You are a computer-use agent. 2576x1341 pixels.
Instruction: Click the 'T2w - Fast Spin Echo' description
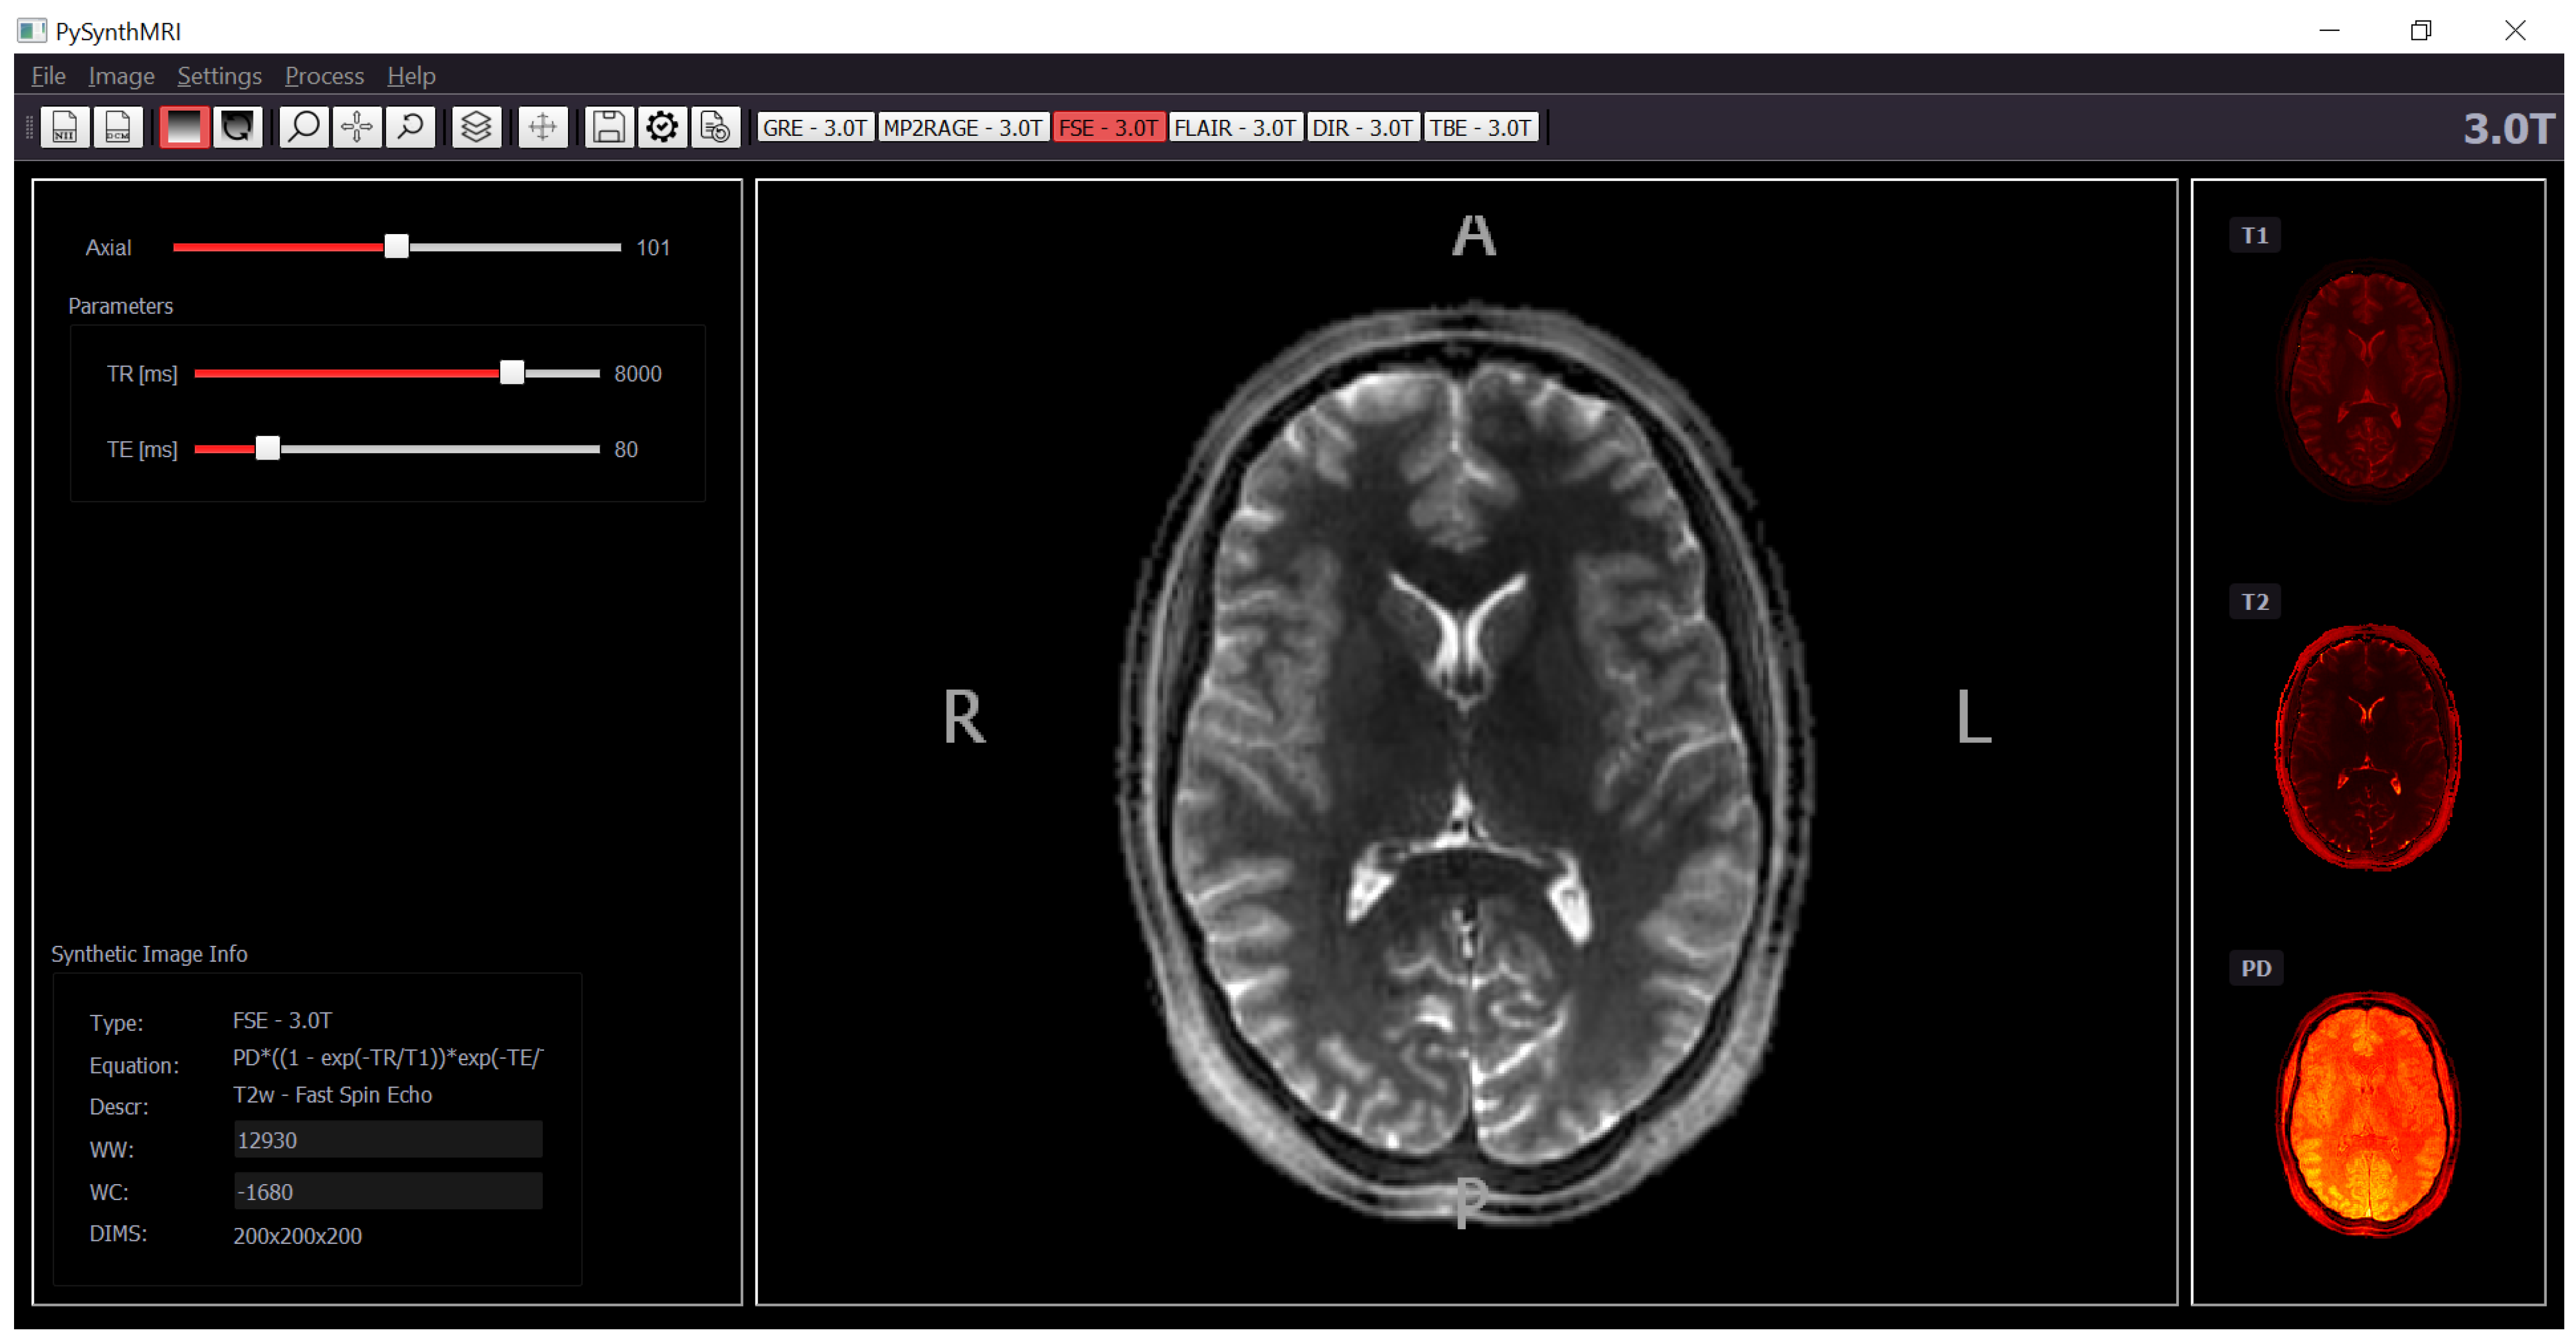coord(332,1095)
